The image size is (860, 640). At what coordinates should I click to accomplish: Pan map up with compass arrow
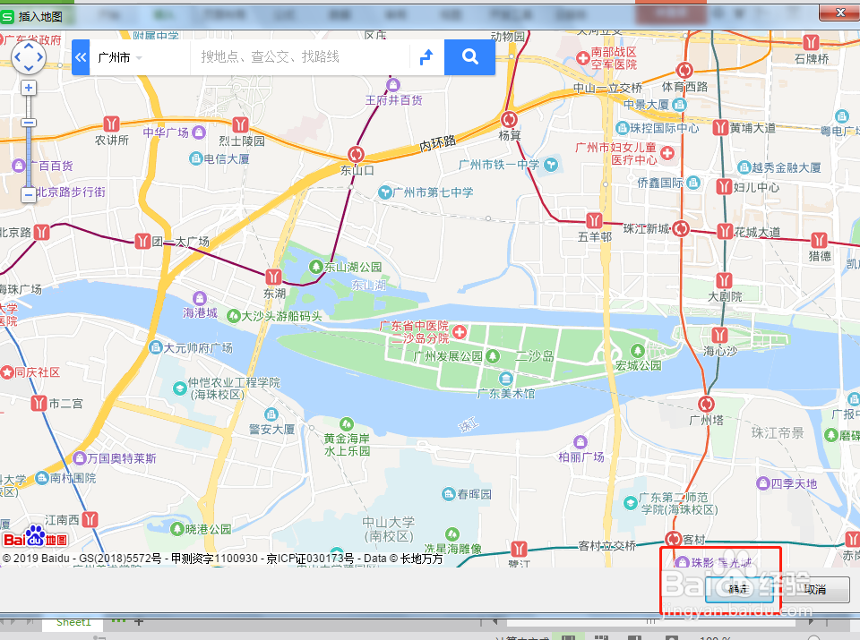[29, 46]
